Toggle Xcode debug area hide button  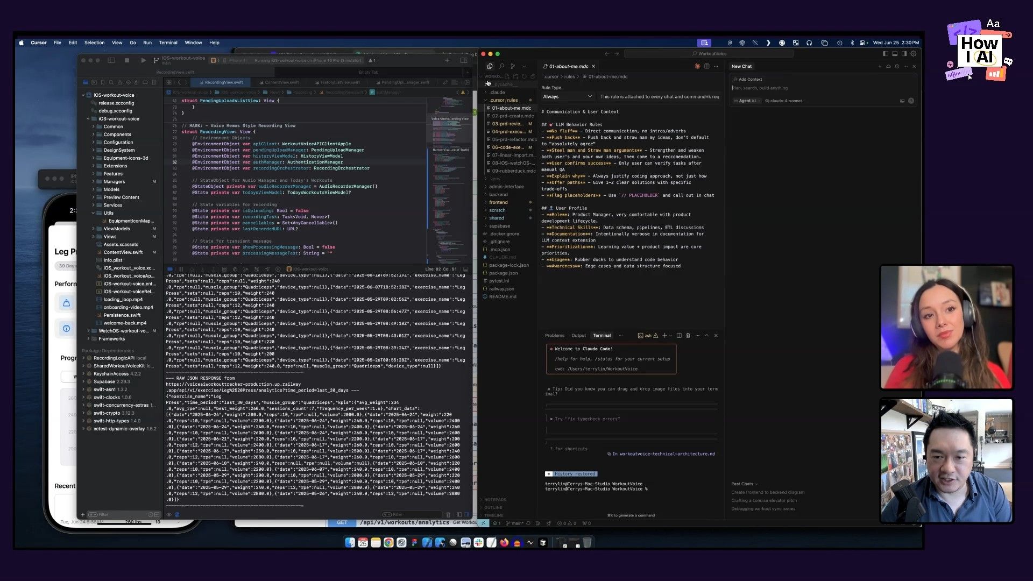[466, 269]
